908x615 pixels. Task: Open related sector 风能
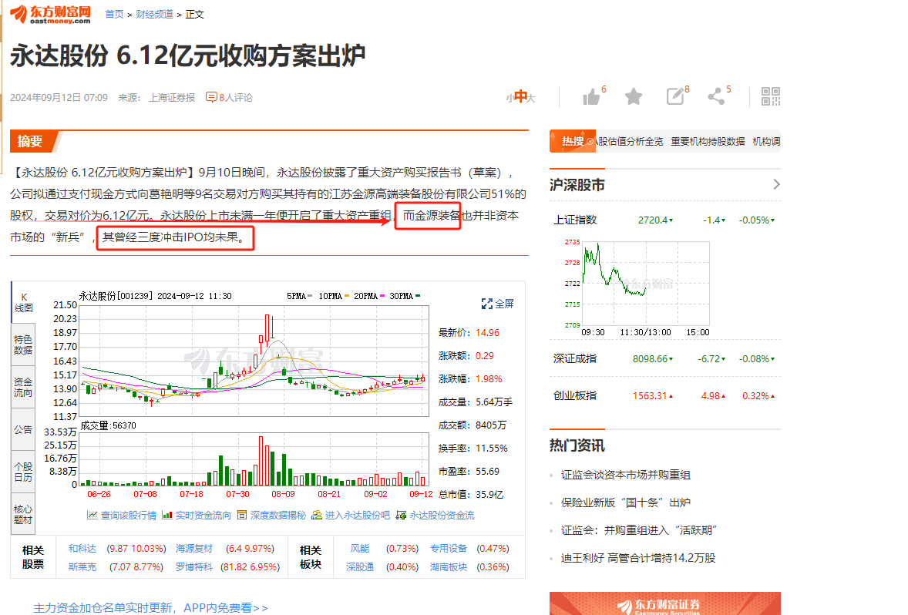point(360,549)
